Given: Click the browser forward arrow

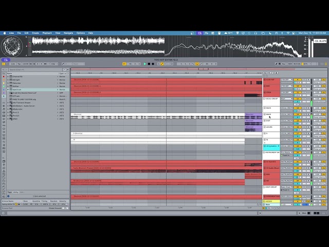Looking at the screenshot, I should 6,69.
